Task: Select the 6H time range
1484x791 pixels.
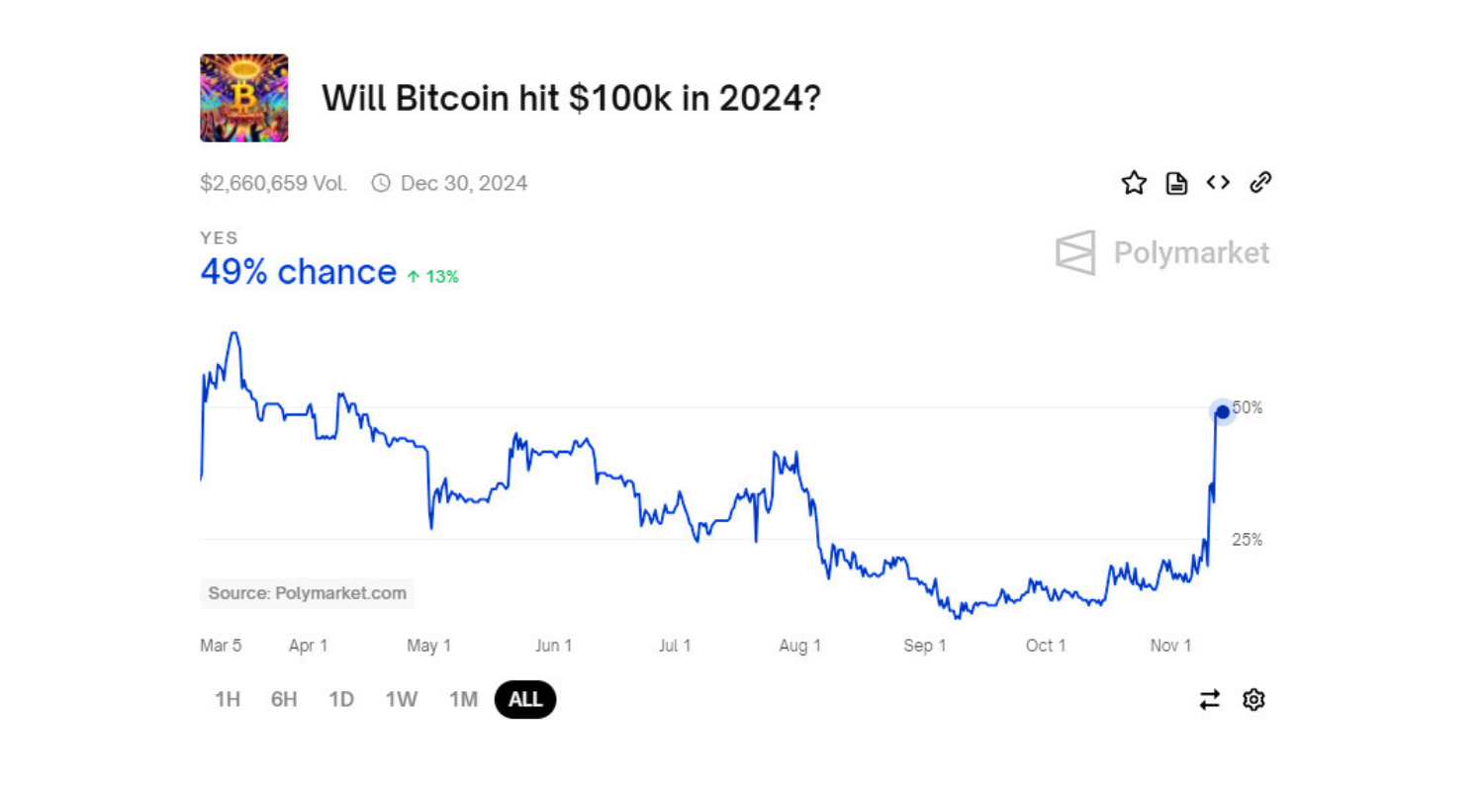Action: (x=284, y=700)
